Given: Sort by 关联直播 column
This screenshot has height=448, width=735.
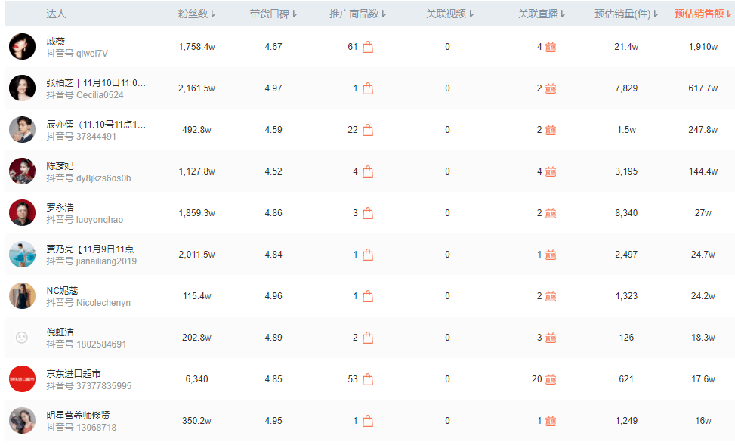Looking at the screenshot, I should click(x=542, y=14).
